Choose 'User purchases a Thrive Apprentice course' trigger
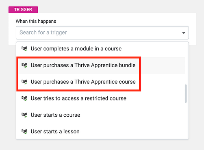The width and height of the screenshot is (204, 150). (x=100, y=82)
